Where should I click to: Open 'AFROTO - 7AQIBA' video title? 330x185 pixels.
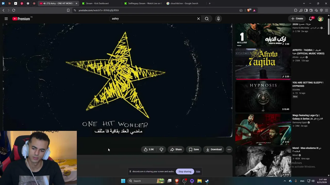pos(308,52)
